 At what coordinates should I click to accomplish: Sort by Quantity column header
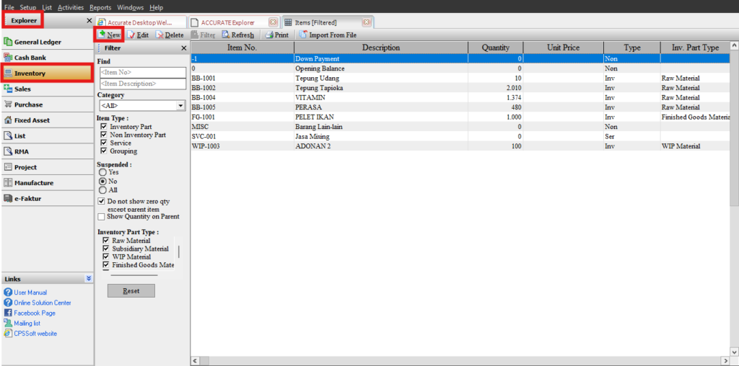[x=495, y=48]
